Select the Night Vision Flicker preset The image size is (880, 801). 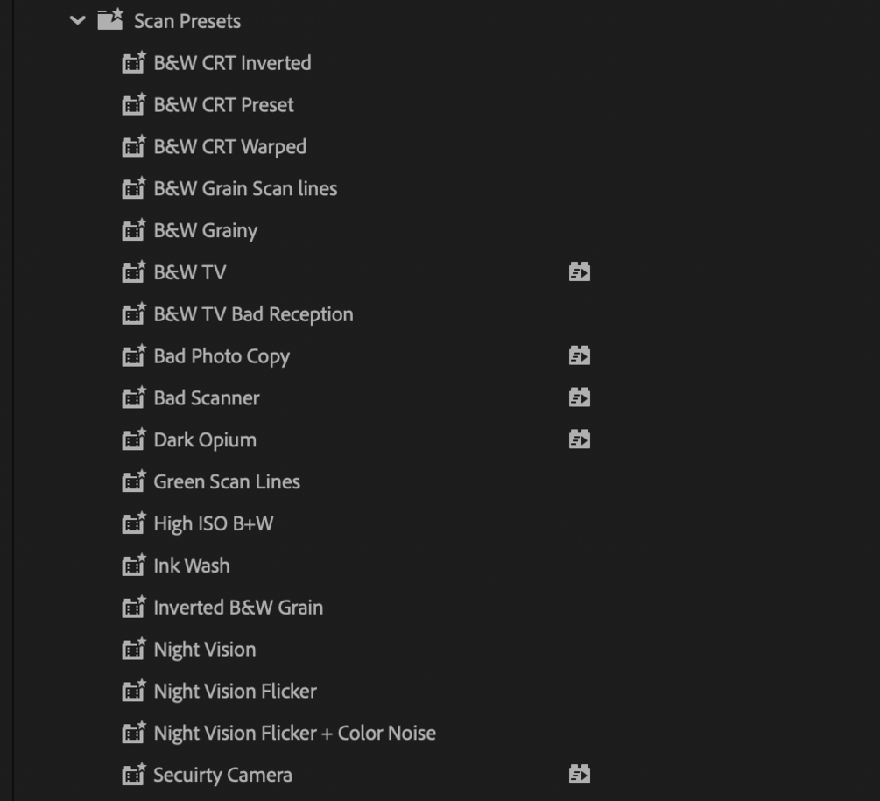[235, 692]
